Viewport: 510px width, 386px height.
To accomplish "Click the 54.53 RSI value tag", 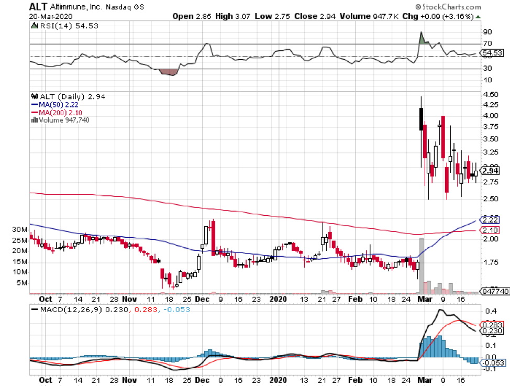I will point(492,53).
